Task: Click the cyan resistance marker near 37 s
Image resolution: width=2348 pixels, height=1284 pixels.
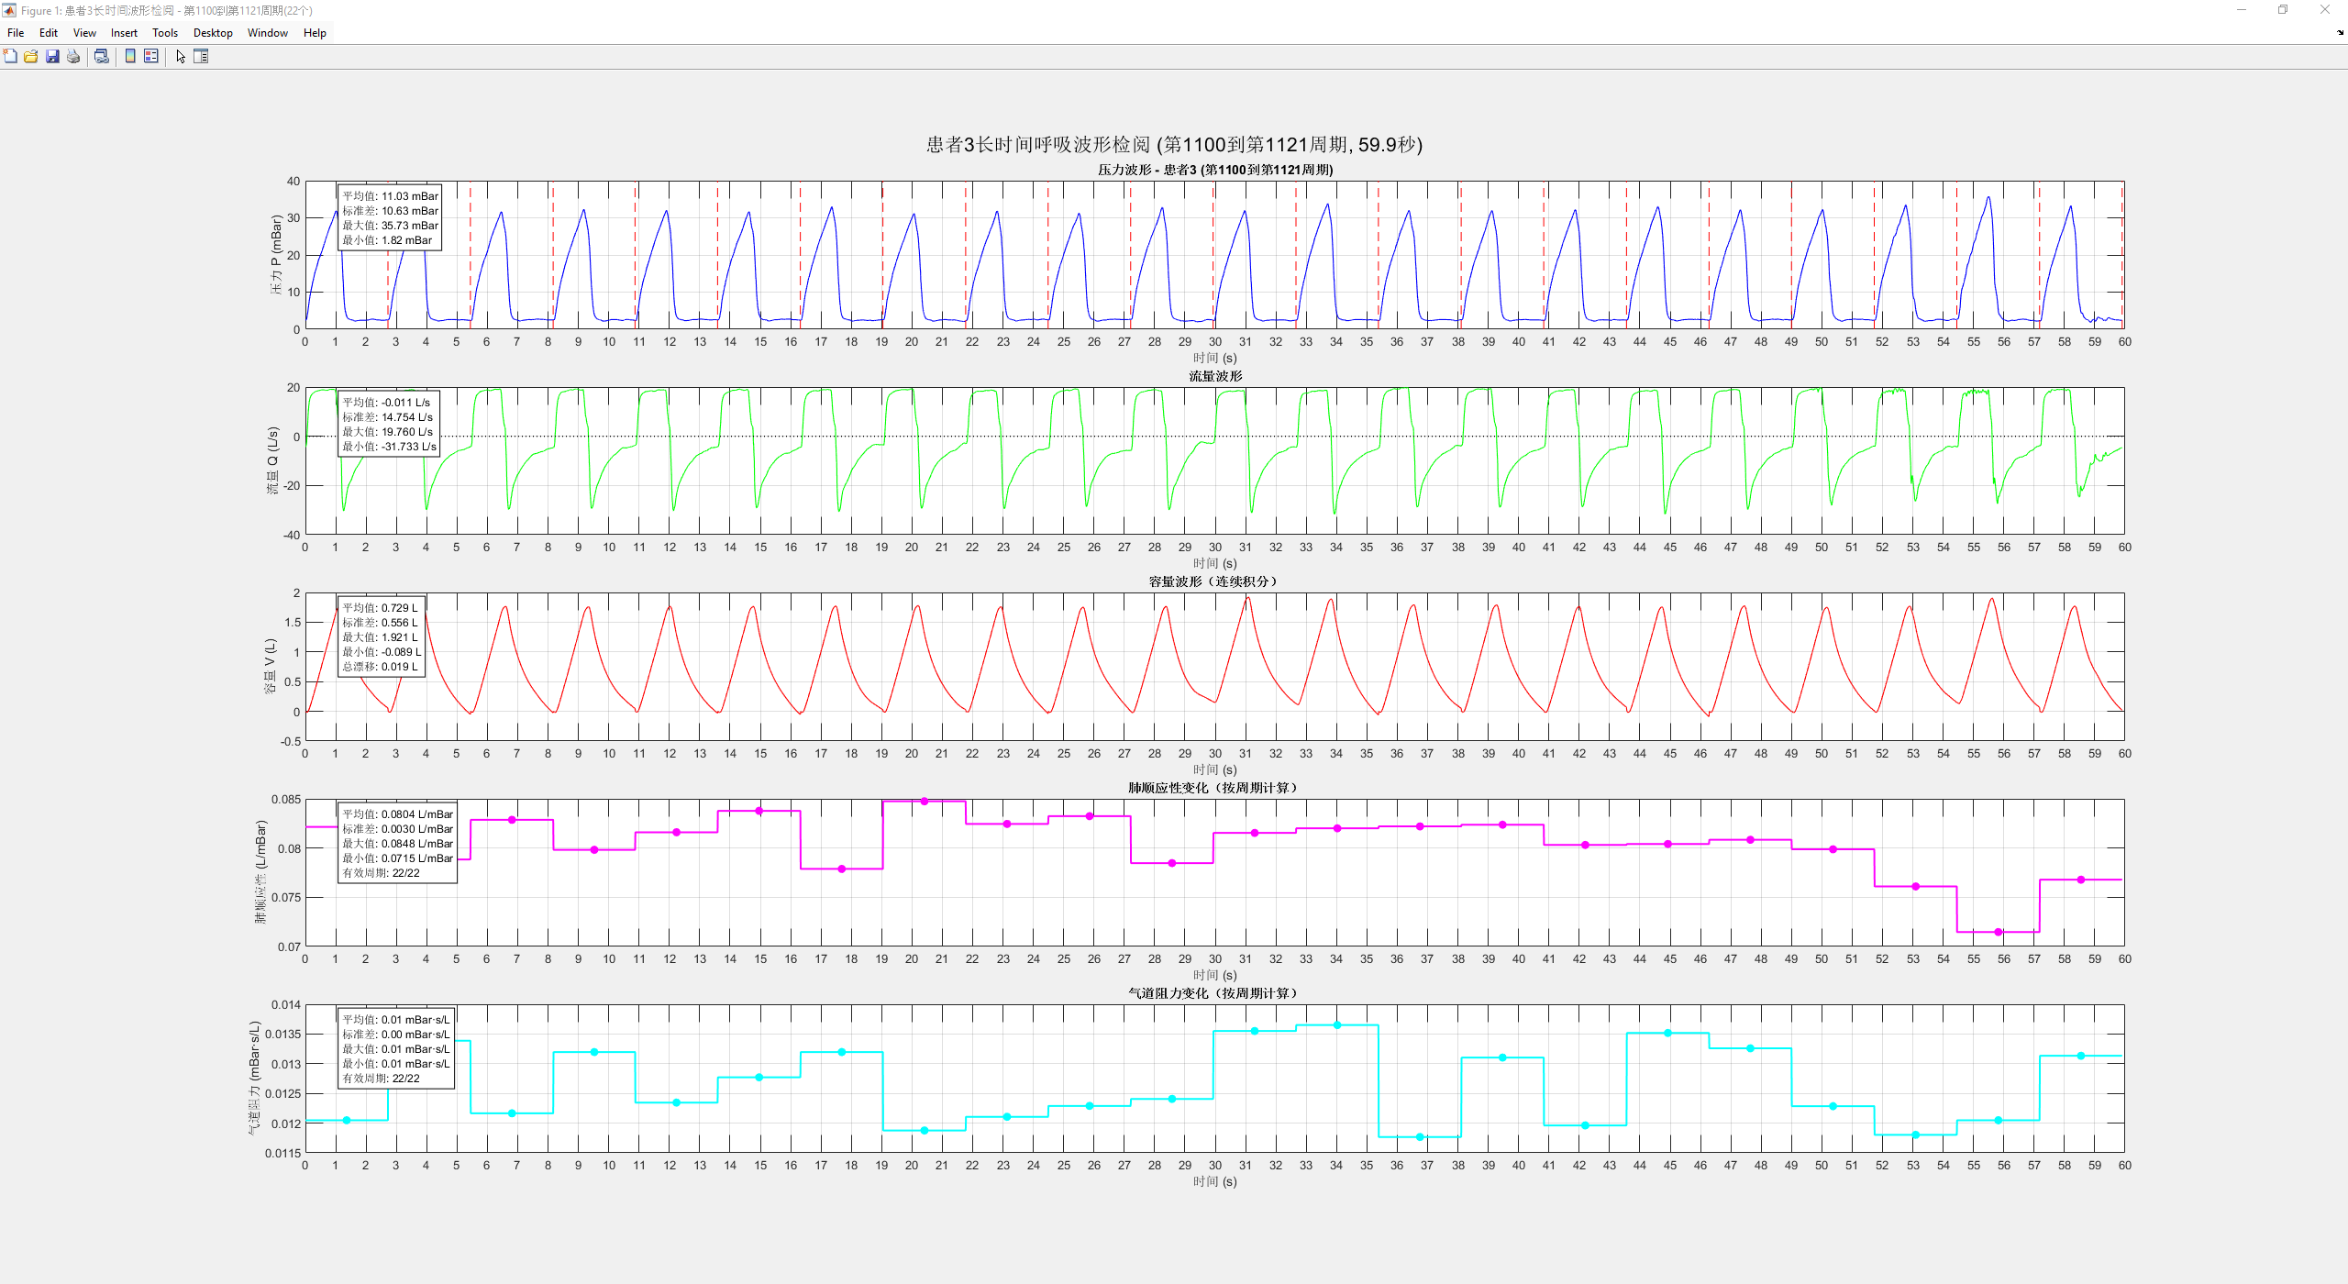Action: (x=1420, y=1137)
